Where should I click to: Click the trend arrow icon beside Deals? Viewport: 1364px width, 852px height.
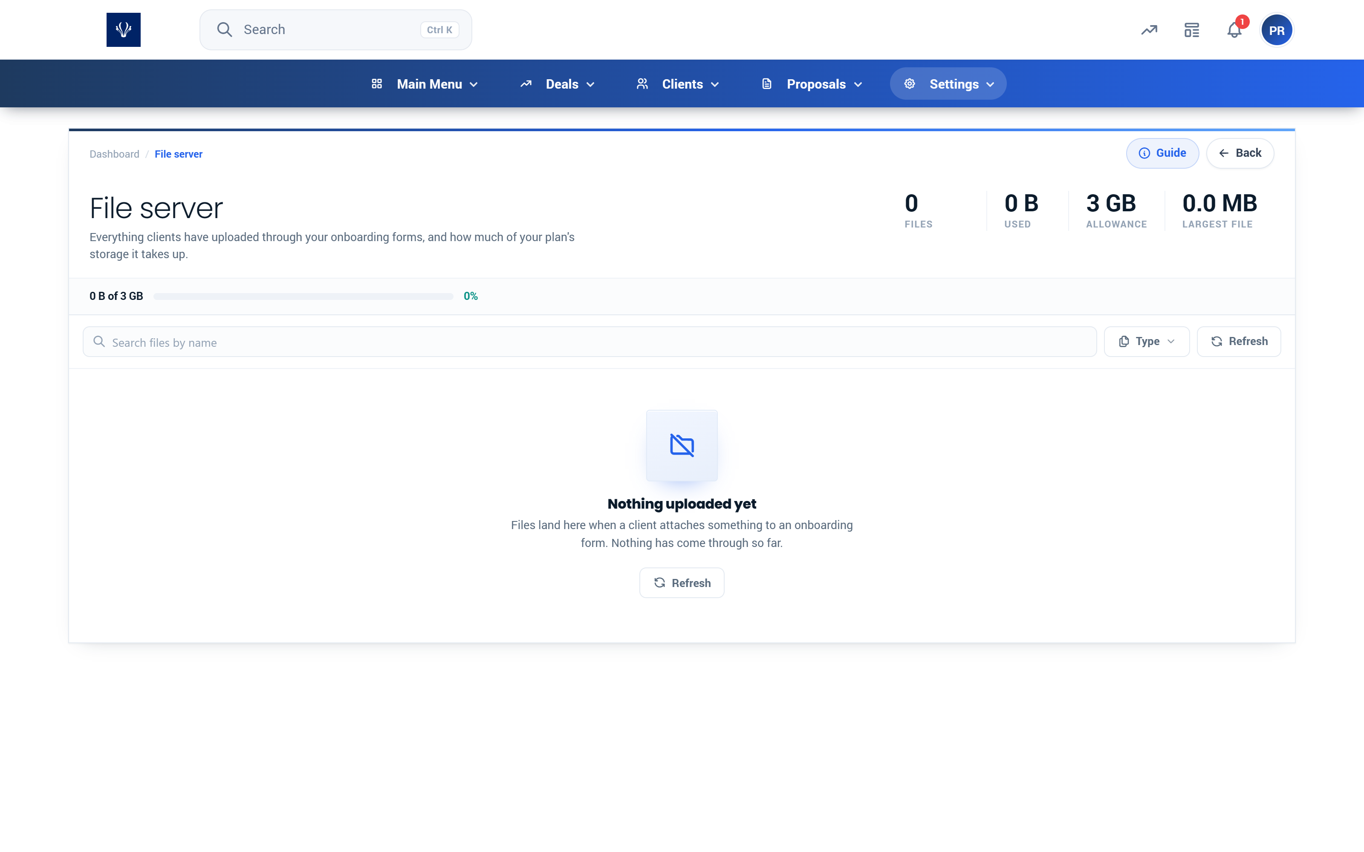(x=526, y=84)
